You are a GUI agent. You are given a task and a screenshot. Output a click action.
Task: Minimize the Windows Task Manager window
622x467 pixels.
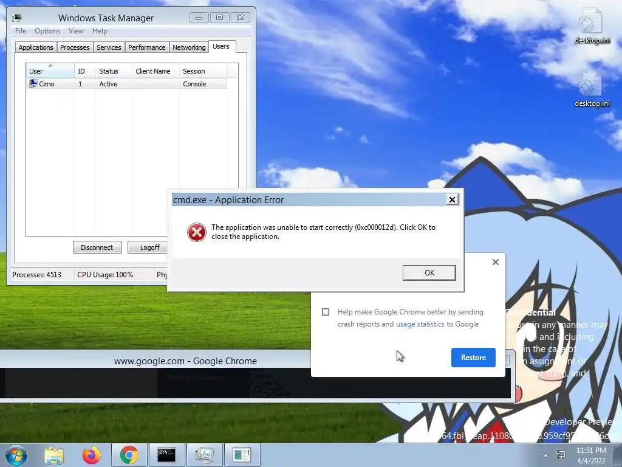199,18
